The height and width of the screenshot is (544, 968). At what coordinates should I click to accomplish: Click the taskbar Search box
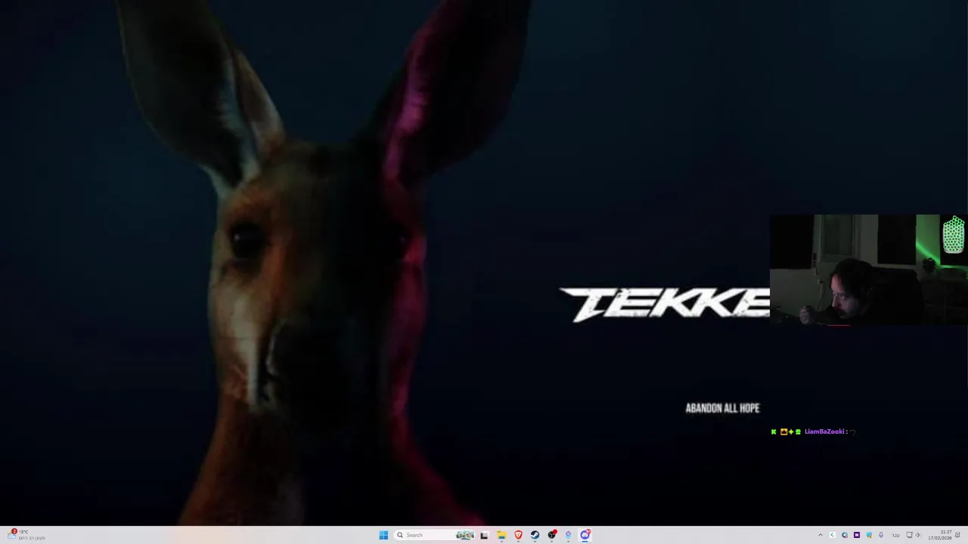435,535
